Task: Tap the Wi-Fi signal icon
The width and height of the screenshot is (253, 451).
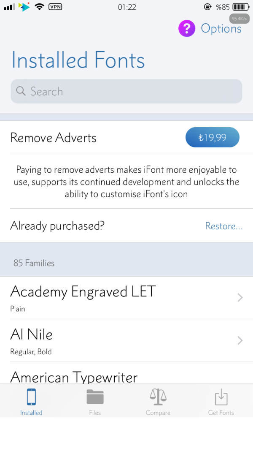Action: 39,7
